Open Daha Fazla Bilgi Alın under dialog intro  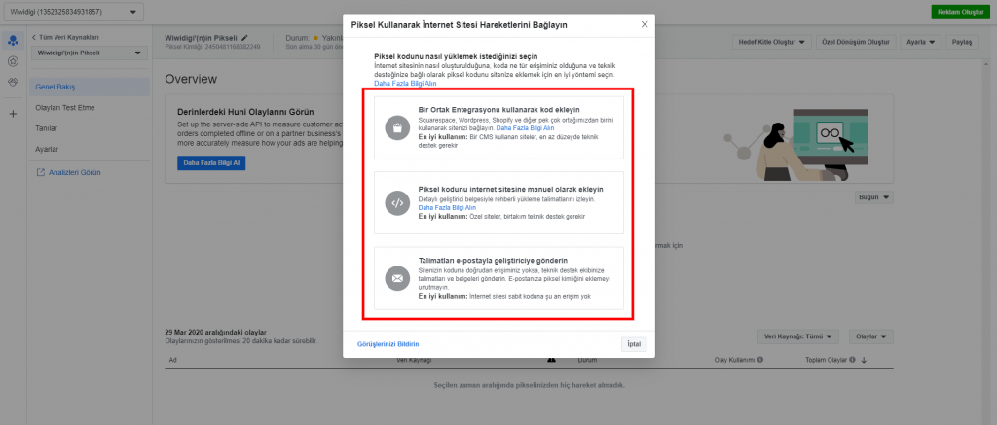pyautogui.click(x=405, y=84)
